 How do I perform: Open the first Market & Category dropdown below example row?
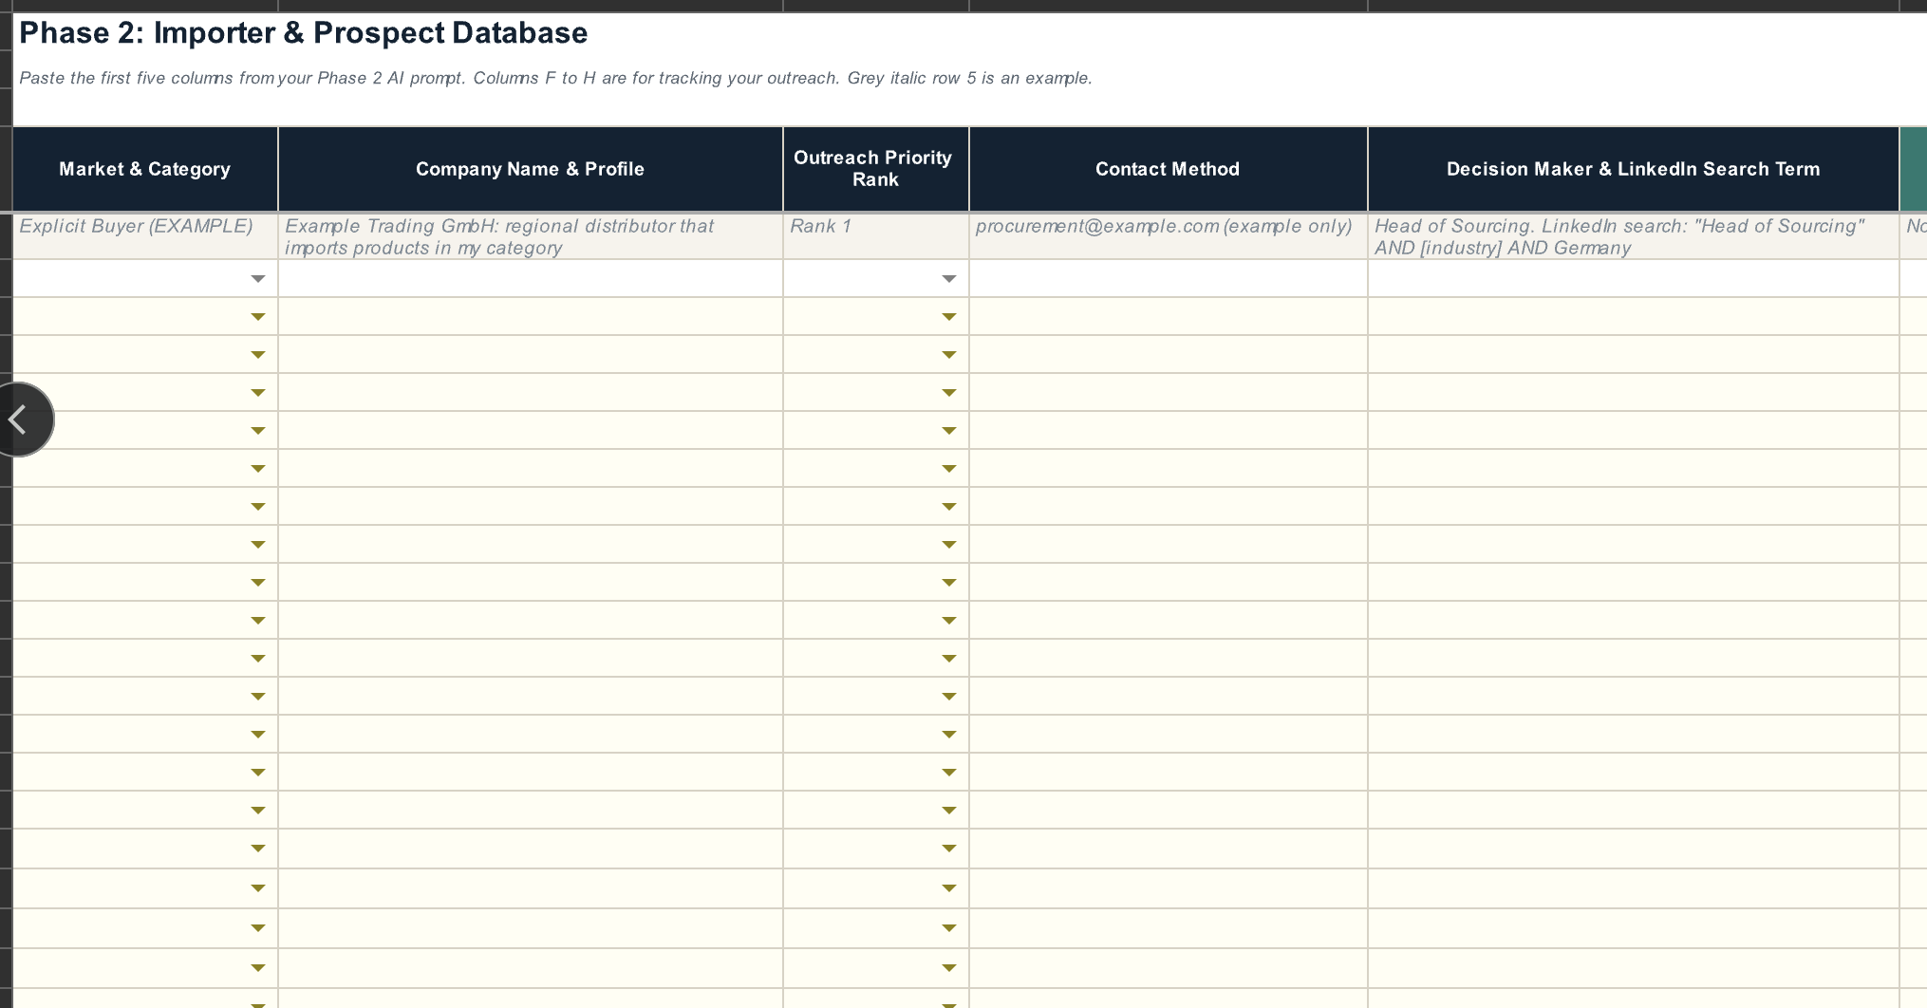[x=257, y=279]
